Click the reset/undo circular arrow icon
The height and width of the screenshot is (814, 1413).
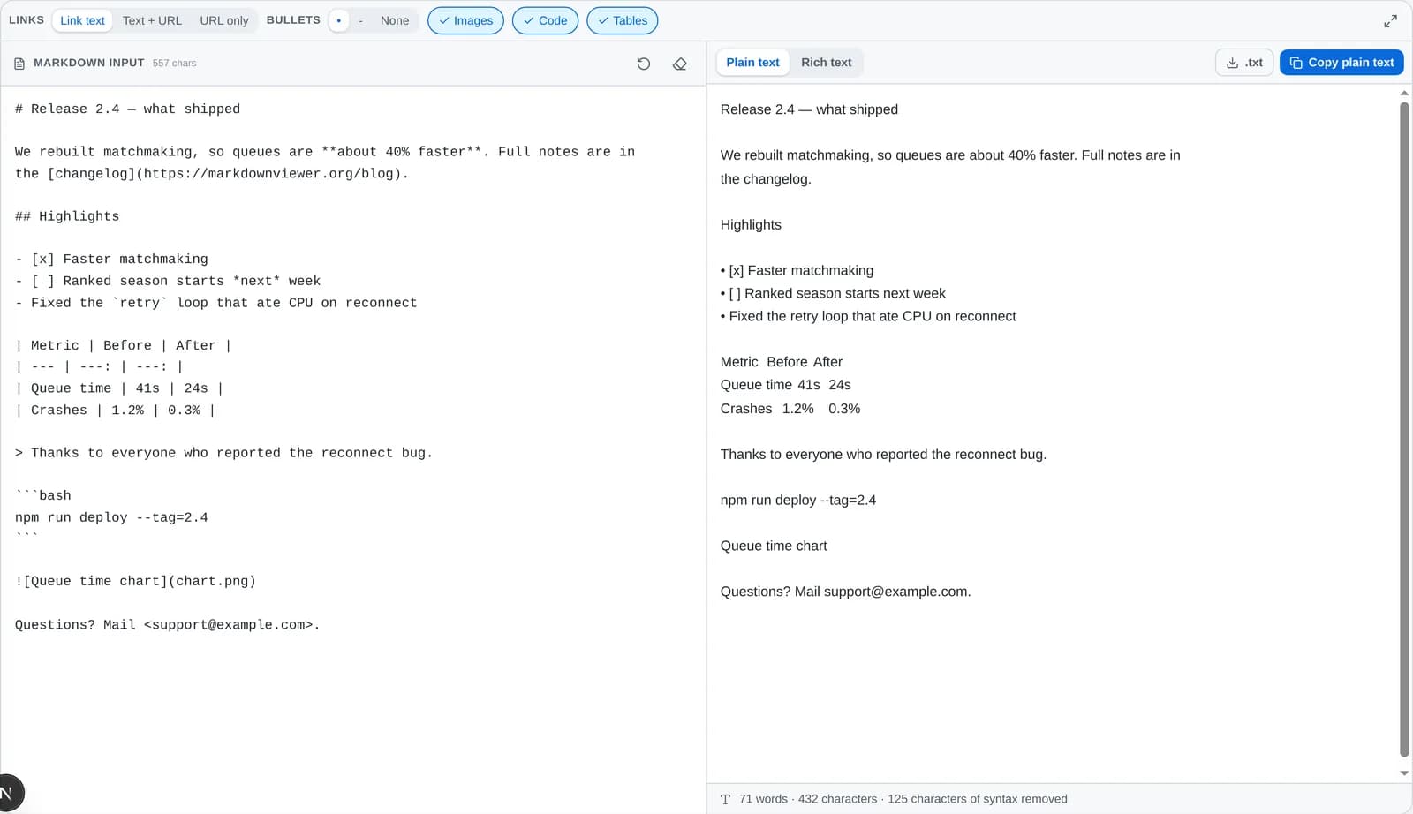click(643, 64)
